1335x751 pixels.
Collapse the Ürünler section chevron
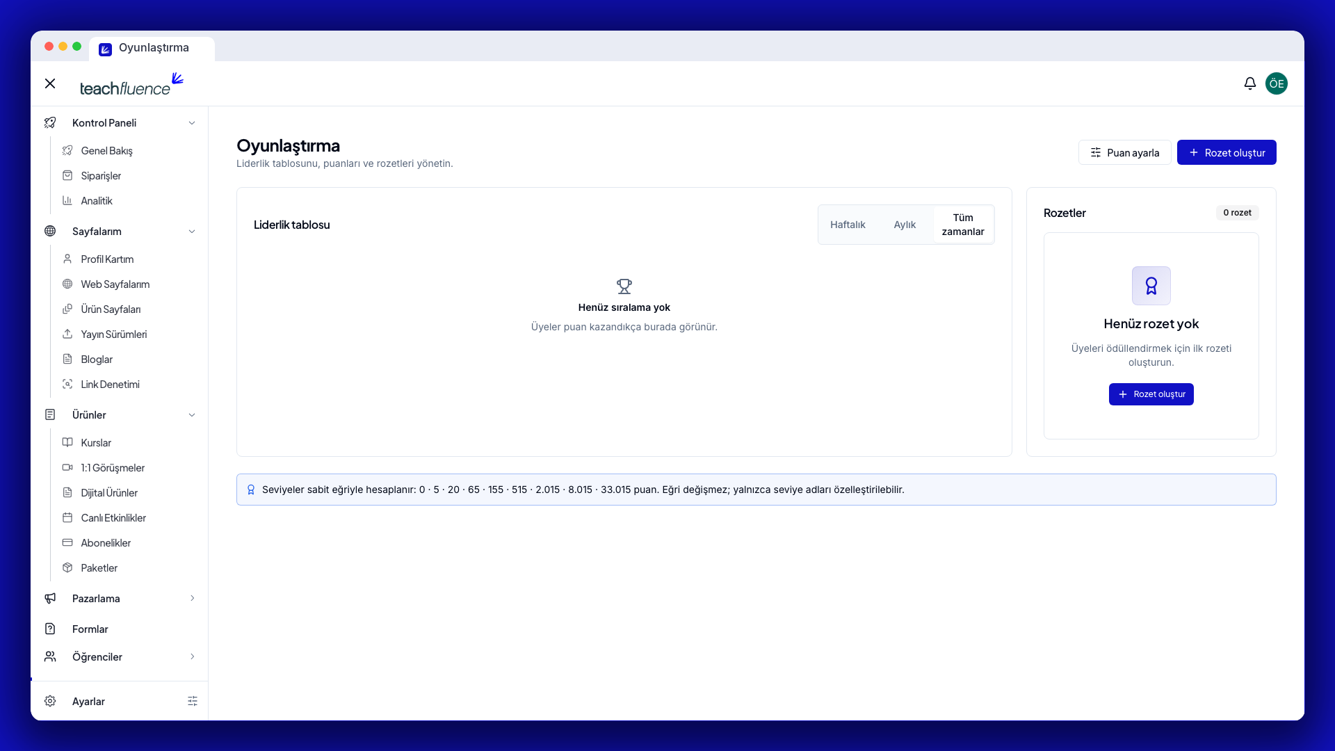coord(192,415)
